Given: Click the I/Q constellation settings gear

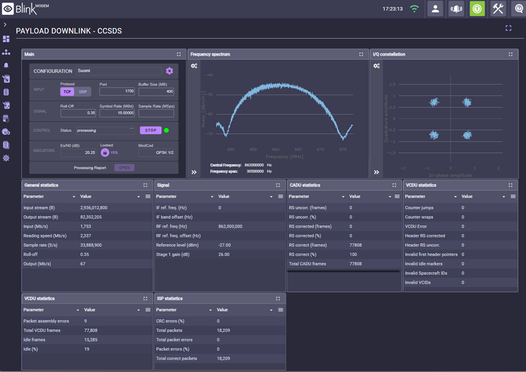Looking at the screenshot, I should [376, 66].
